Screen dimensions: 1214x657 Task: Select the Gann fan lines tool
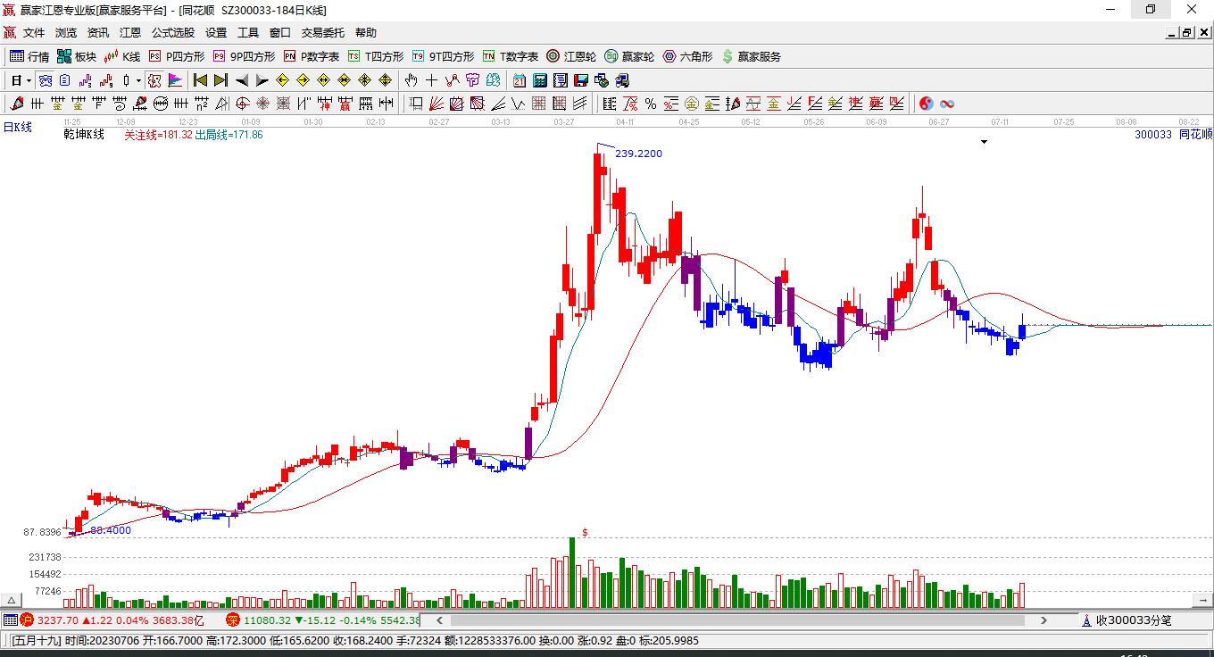coord(437,104)
